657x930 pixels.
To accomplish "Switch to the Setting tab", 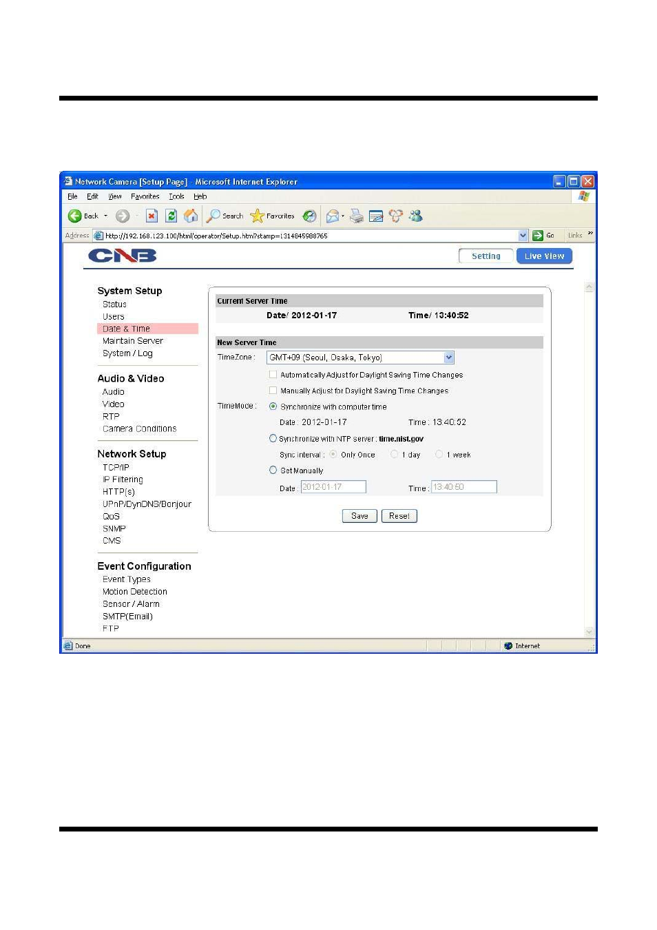I will [x=486, y=256].
